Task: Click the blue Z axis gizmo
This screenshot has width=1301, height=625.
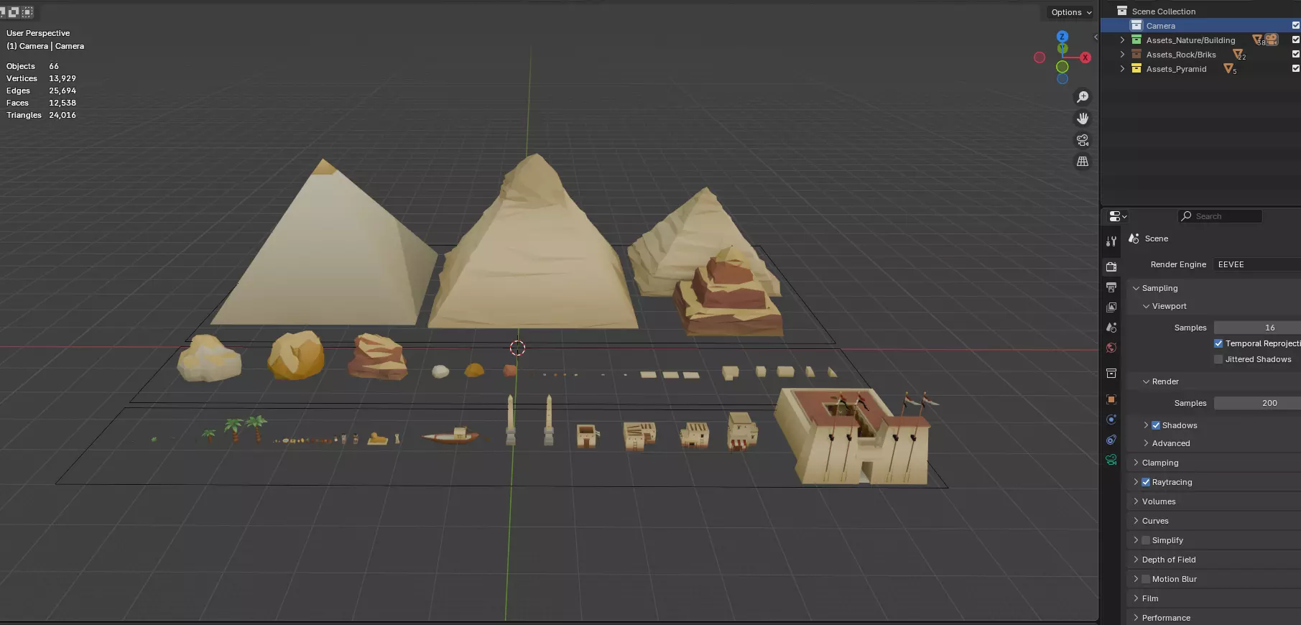Action: [x=1062, y=36]
